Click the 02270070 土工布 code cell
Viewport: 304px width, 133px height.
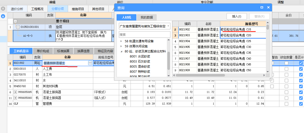(x=23, y=75)
